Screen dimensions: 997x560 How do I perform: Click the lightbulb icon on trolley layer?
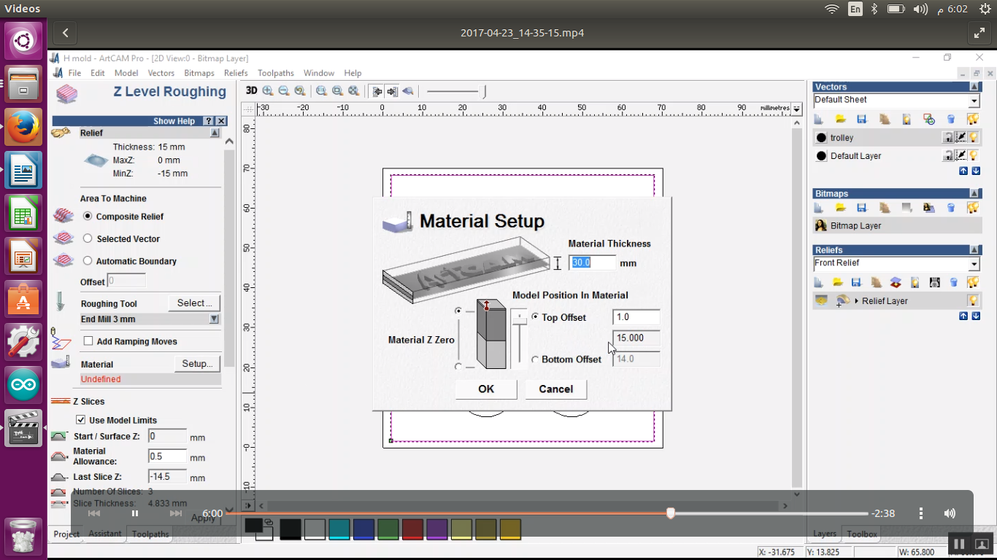[x=973, y=137]
